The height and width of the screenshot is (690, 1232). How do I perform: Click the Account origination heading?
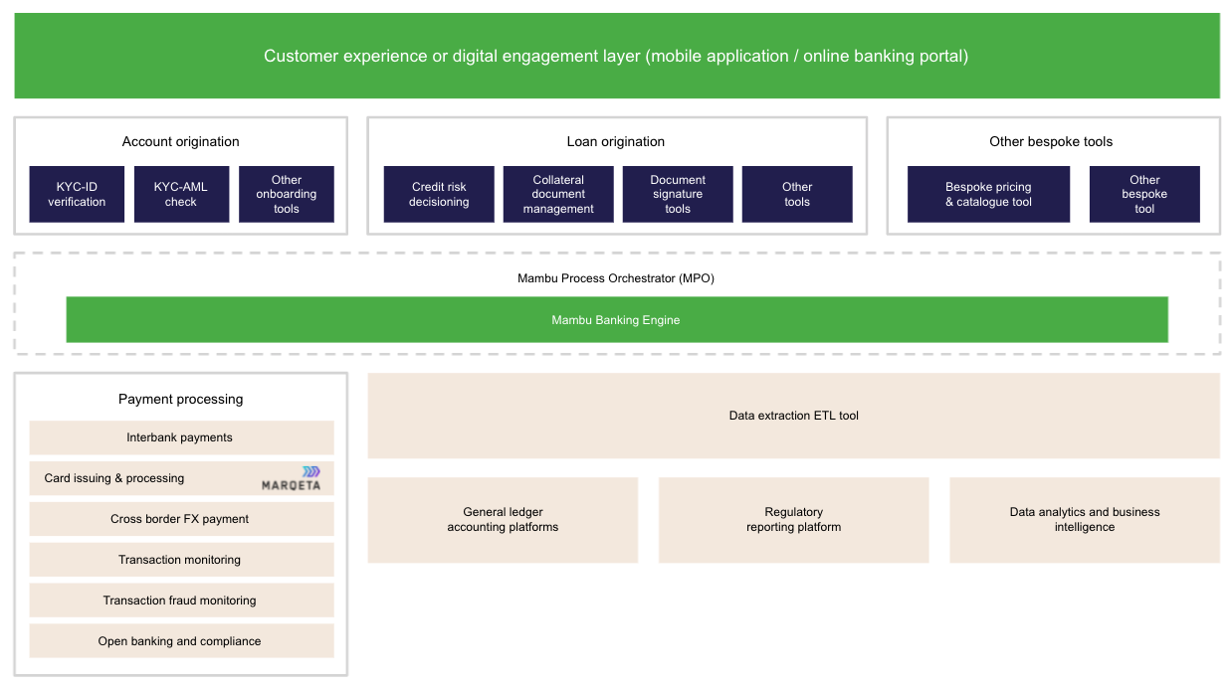[x=181, y=141]
